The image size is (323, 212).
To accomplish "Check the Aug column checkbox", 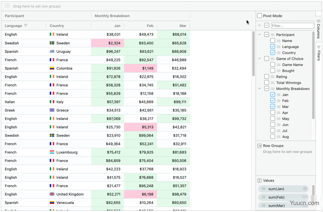I will click(272, 137).
